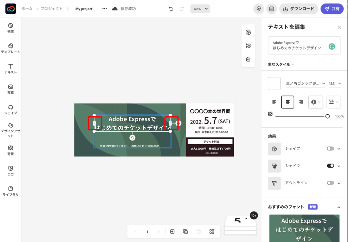Click the ダウンロード button
The width and height of the screenshot is (348, 242).
click(x=298, y=9)
